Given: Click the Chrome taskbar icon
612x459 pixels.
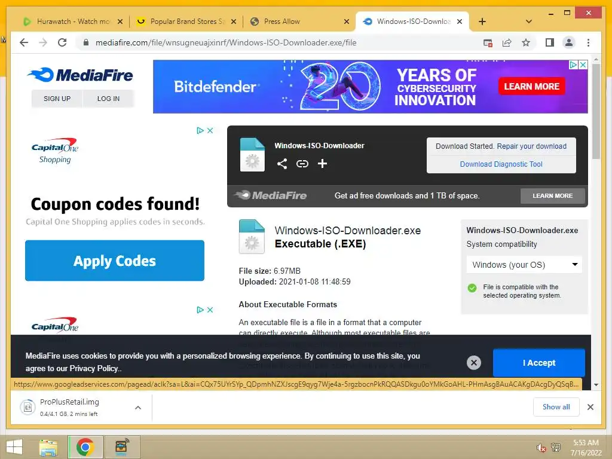Looking at the screenshot, I should [x=85, y=447].
